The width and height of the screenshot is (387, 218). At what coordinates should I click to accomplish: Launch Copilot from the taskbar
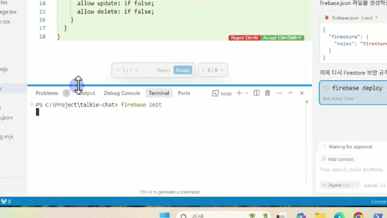click(301, 215)
